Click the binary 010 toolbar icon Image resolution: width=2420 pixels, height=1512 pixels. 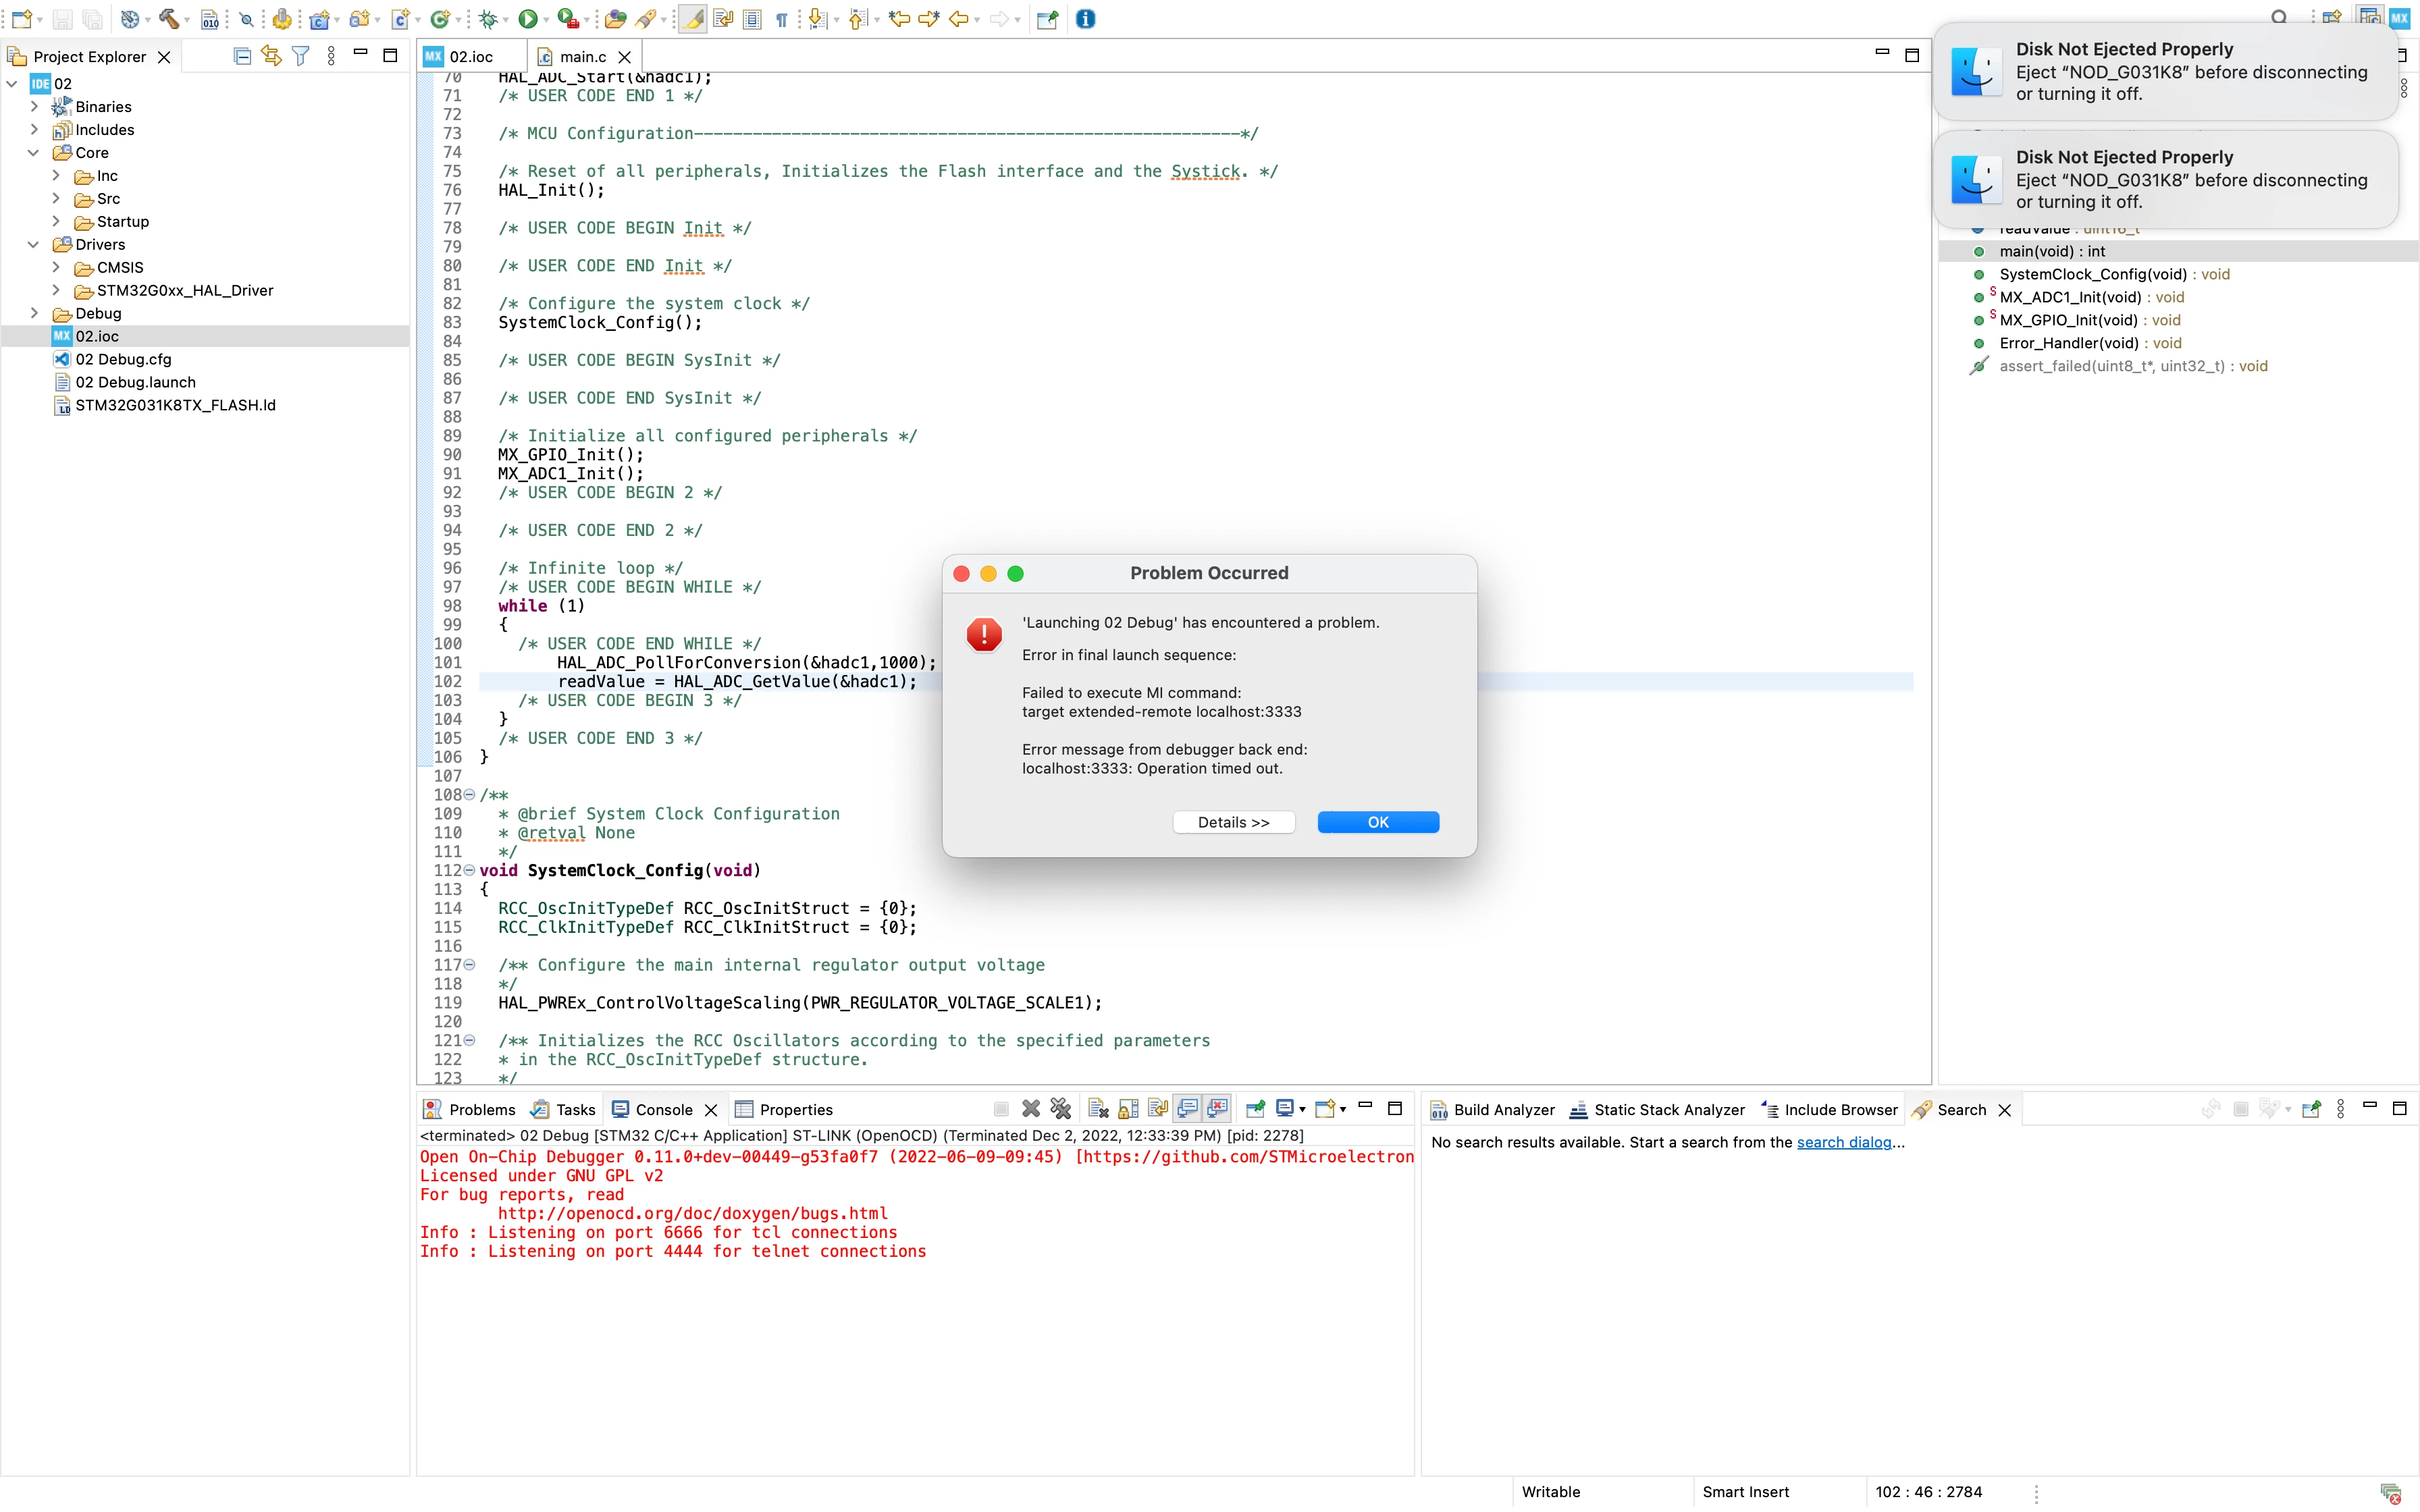click(x=210, y=18)
